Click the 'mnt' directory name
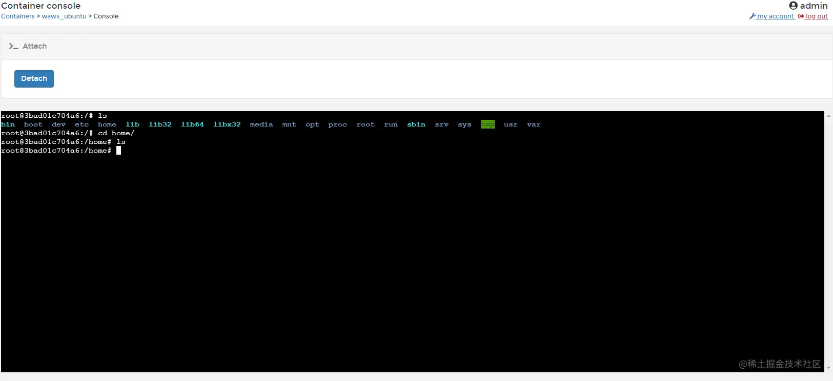 click(289, 124)
